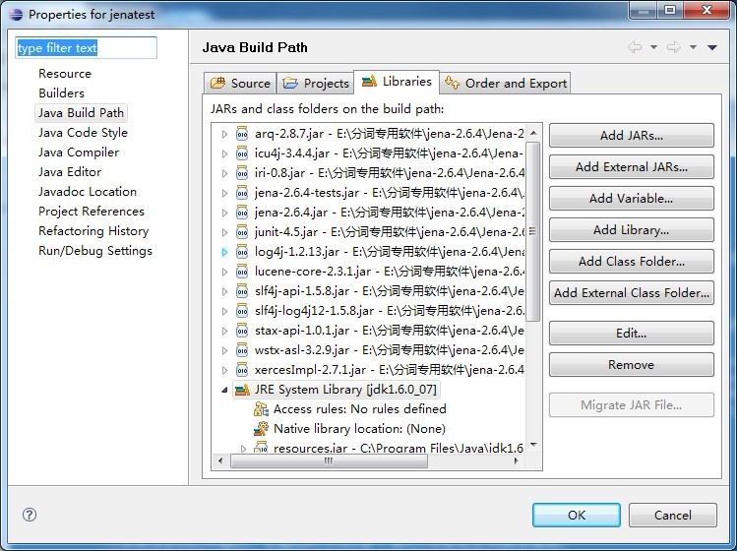The width and height of the screenshot is (737, 551).
Task: Select Java Code Style in the sidebar
Action: pos(83,133)
